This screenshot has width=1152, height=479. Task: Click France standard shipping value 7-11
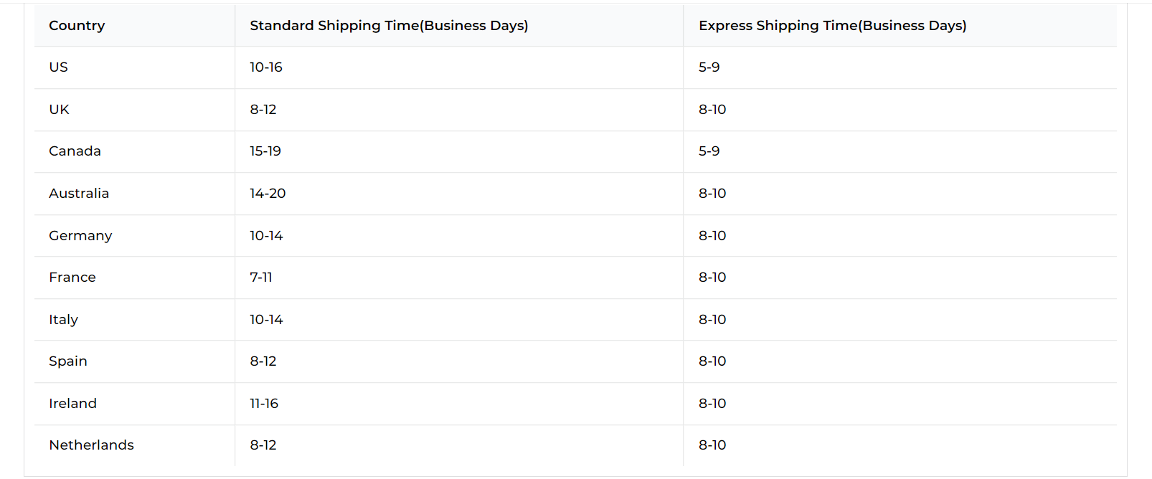pos(261,278)
